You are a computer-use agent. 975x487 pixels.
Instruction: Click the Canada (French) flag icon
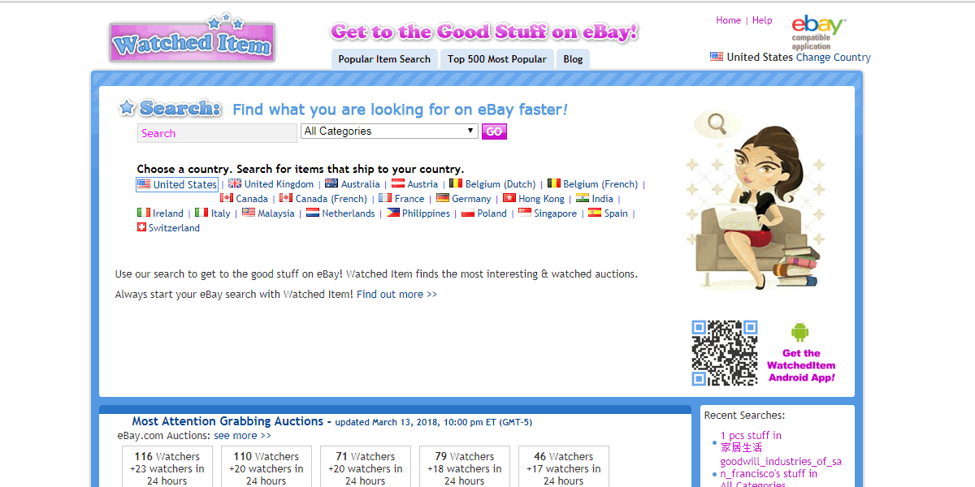pos(286,198)
